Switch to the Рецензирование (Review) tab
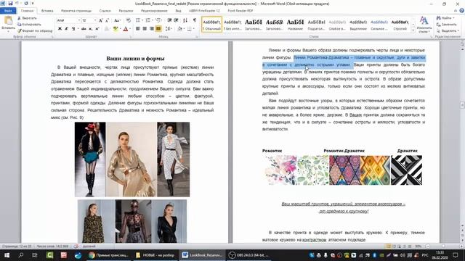The height and width of the screenshot is (261, 465). click(x=154, y=11)
